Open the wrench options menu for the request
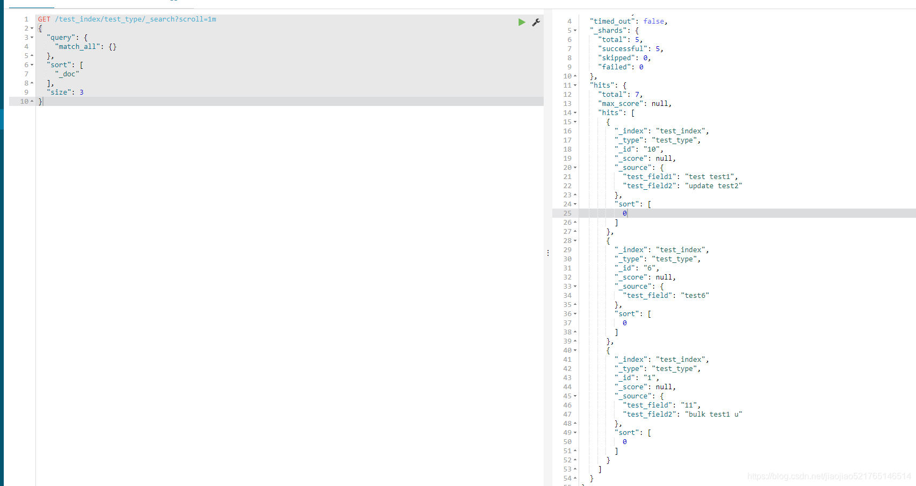 [536, 22]
